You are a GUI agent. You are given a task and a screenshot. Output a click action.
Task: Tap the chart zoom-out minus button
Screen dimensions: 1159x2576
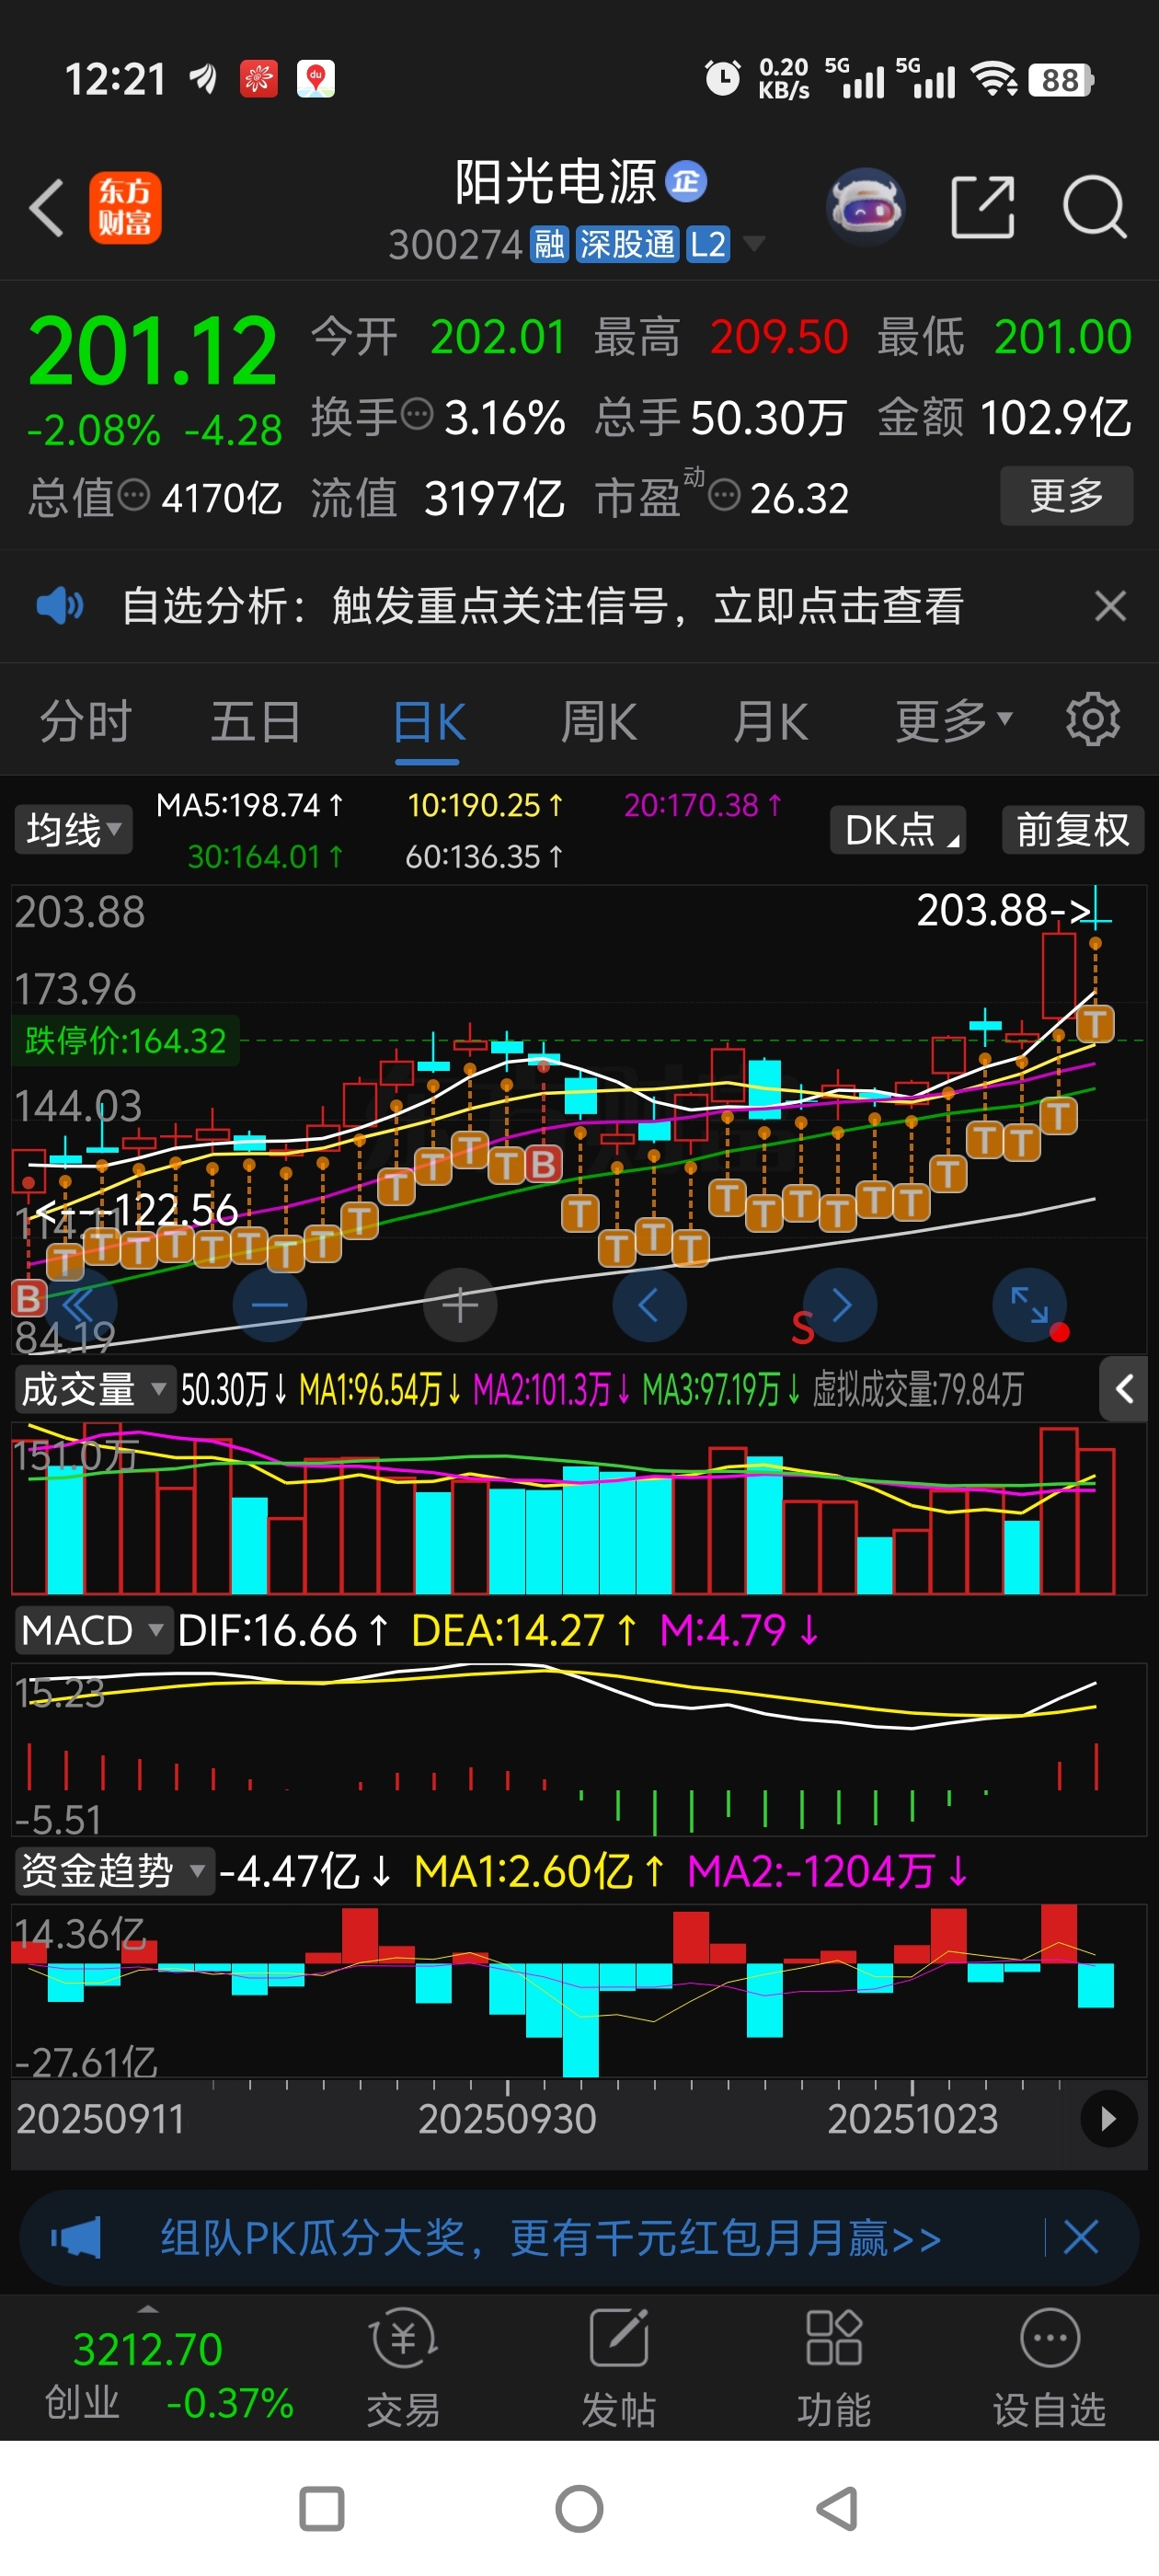tap(269, 1305)
